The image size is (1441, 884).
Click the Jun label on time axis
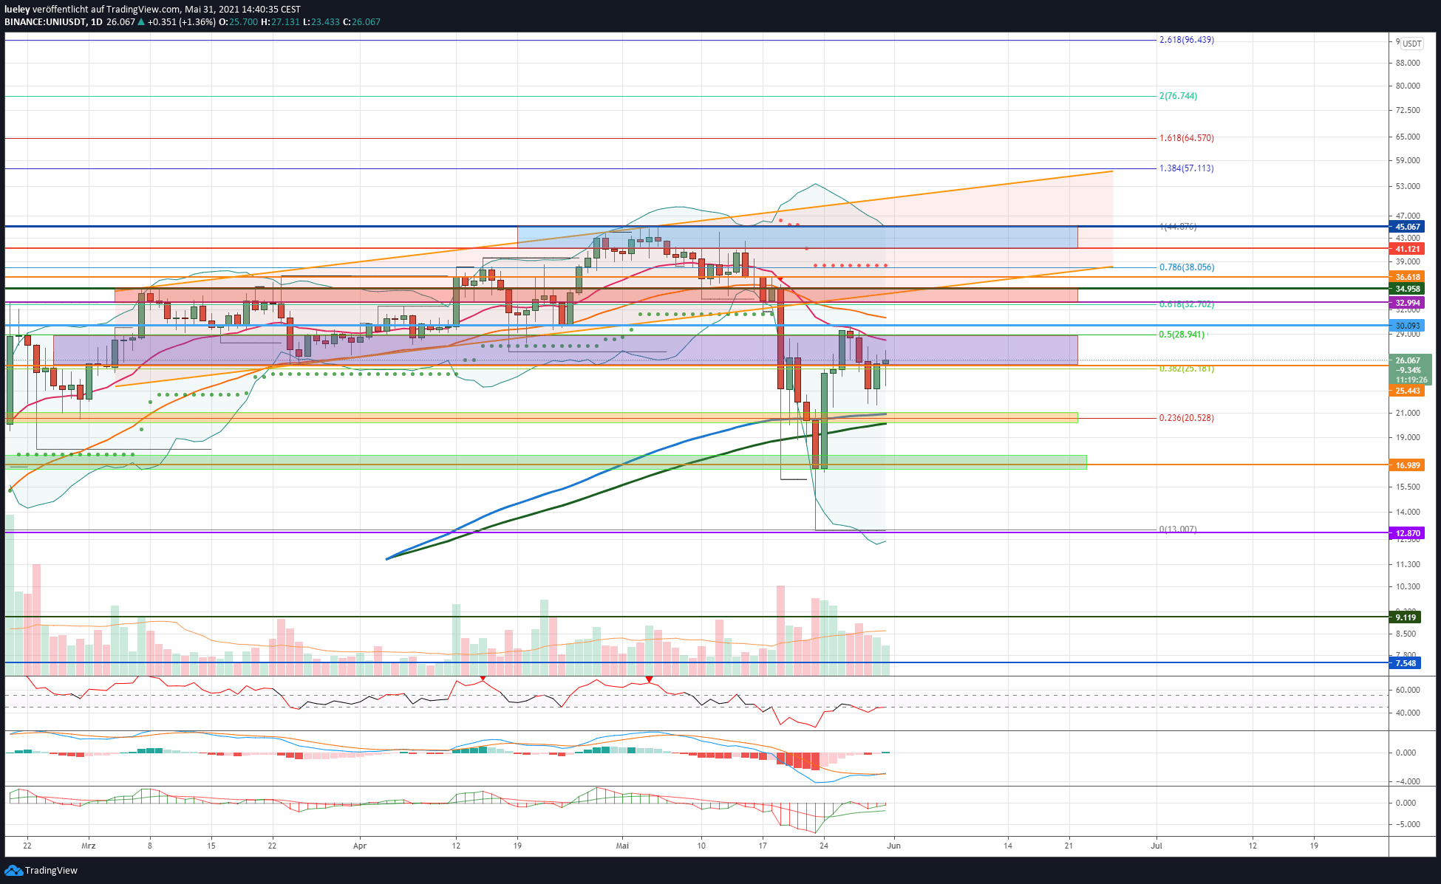point(893,846)
